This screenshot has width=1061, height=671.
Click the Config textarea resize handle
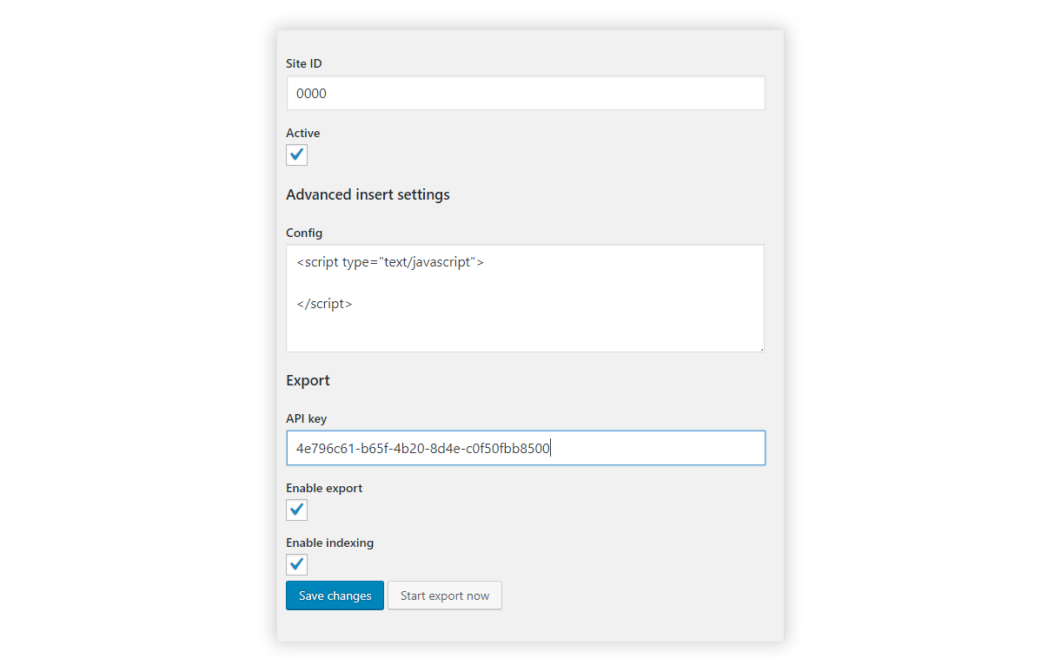760,348
